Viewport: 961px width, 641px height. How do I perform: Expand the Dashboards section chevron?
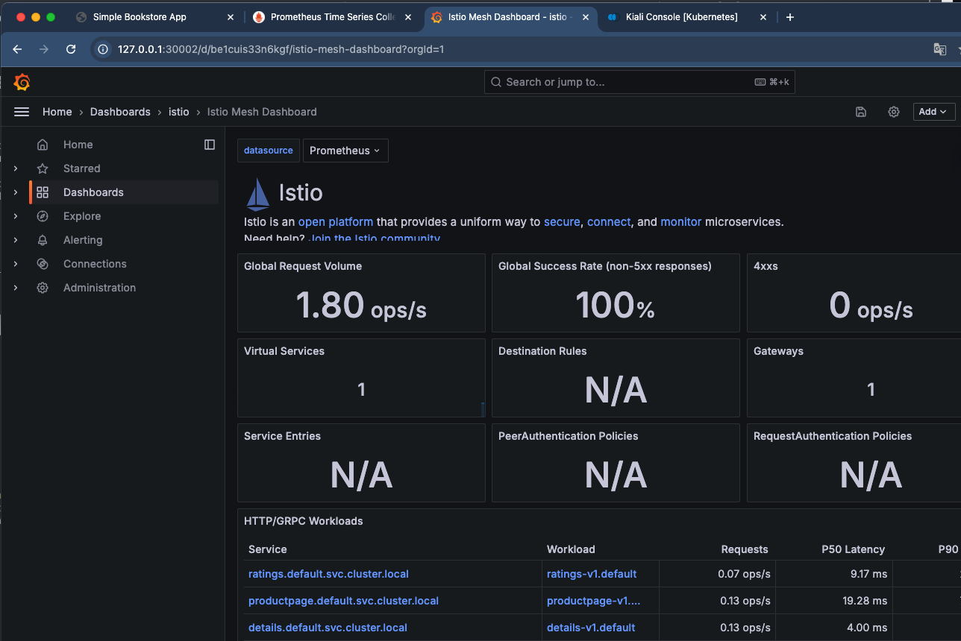pyautogui.click(x=16, y=192)
